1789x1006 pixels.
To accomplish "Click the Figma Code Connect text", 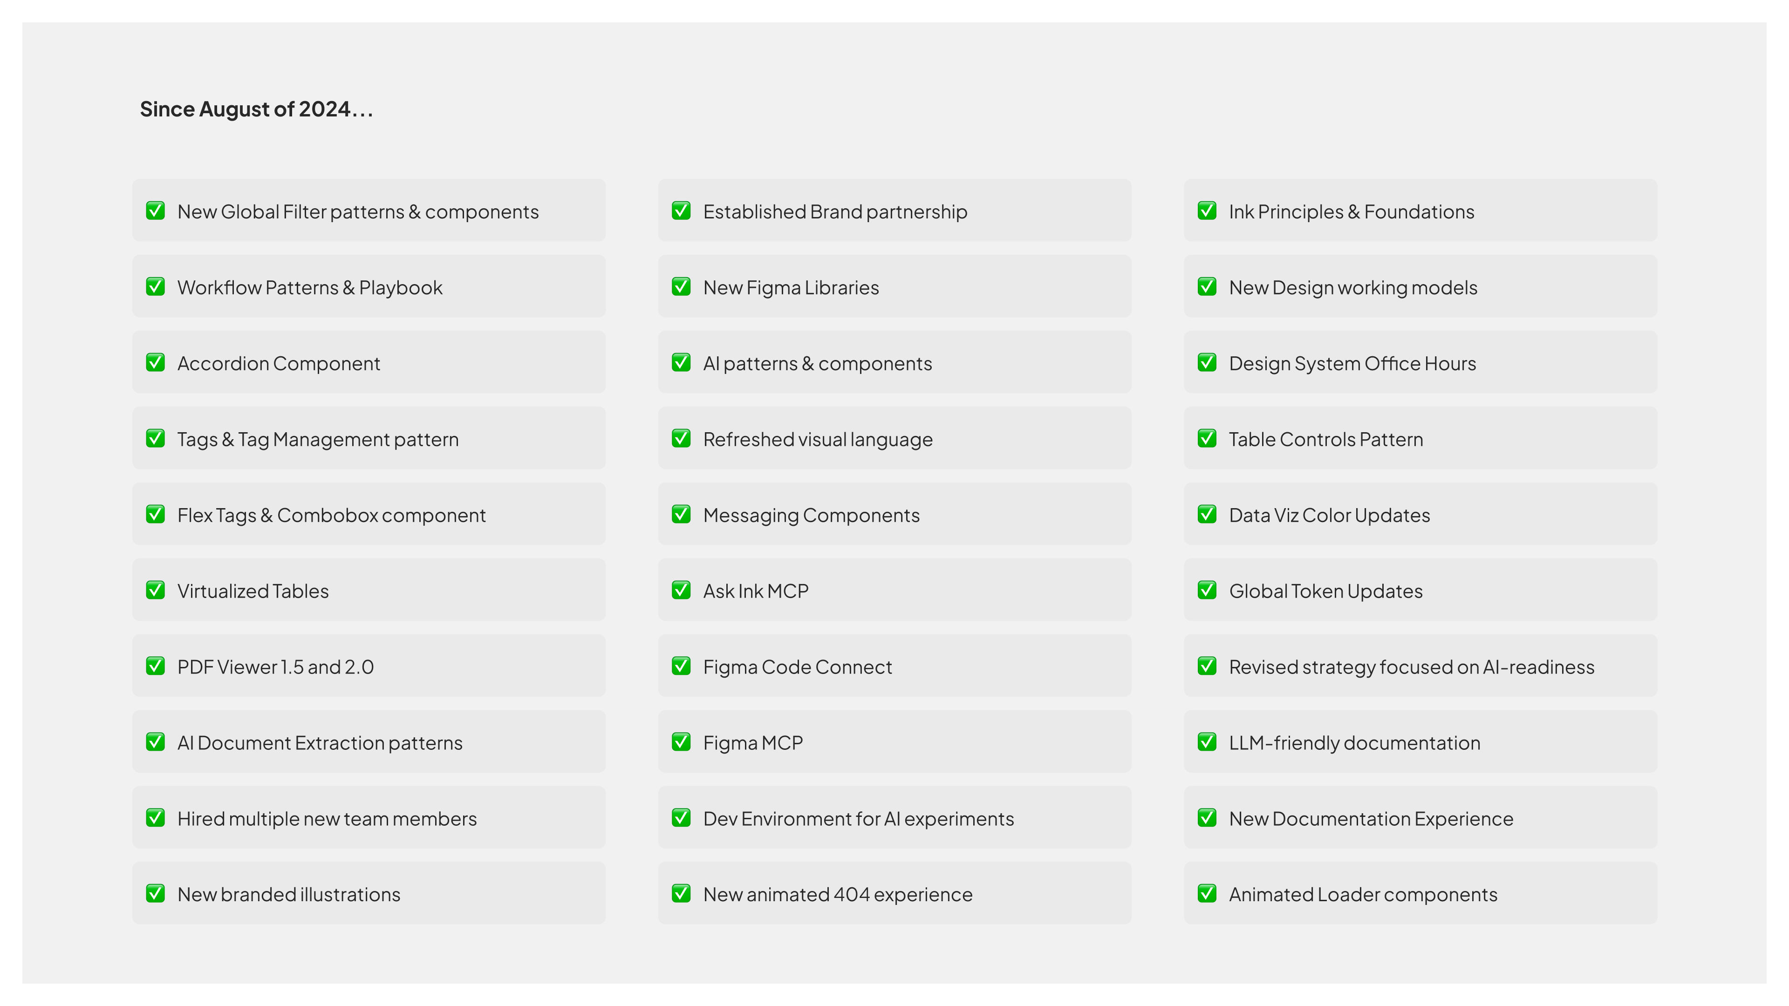I will tap(797, 667).
